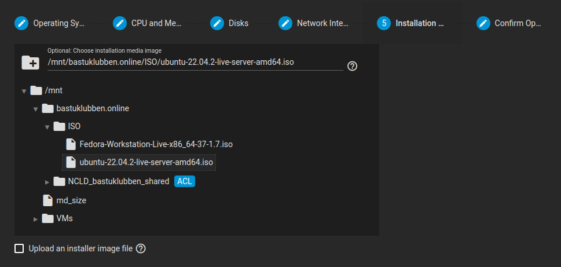Screen dimensions: 561x267
Task: Collapse the bastuklubben.online tree node
Action: tap(35, 109)
